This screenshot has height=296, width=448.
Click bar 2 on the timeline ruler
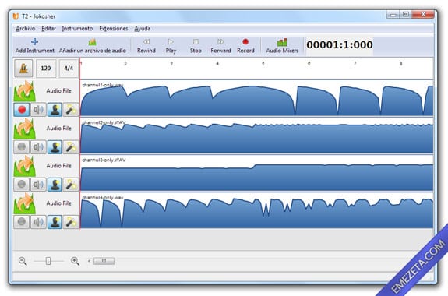(x=125, y=63)
